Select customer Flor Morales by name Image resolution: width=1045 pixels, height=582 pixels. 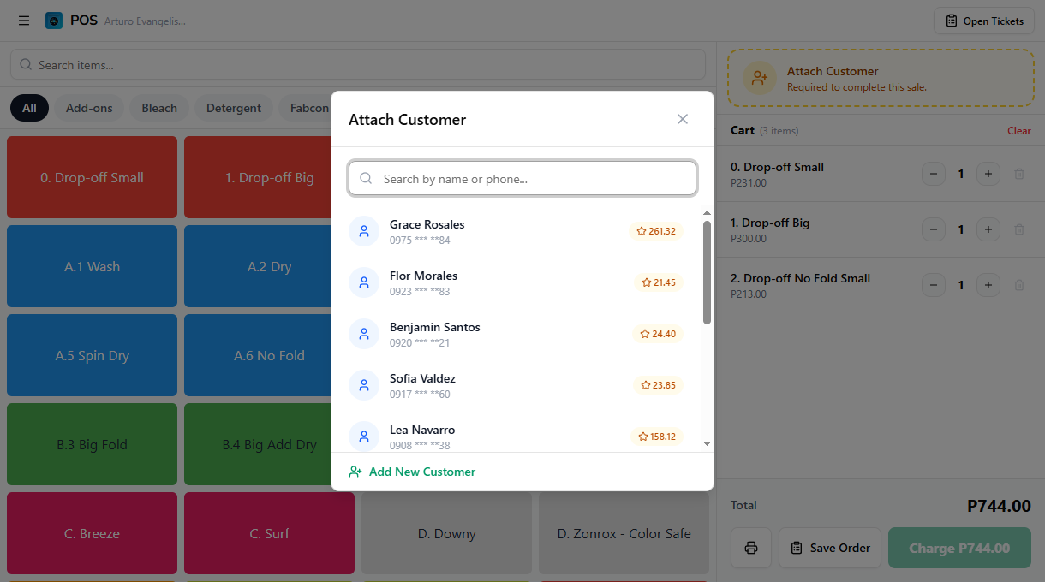tap(423, 276)
